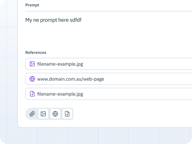Image resolution: width=192 pixels, height=144 pixels.
Task: Click the divider line under the Prompt heading
Action: pos(108,11)
